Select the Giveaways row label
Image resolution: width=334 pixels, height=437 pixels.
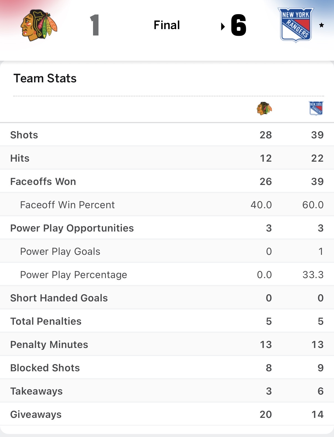(x=36, y=415)
